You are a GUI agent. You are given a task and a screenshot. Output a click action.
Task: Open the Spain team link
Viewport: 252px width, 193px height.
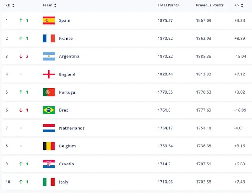[65, 20]
